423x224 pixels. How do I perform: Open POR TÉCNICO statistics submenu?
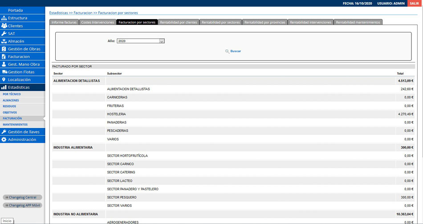coord(12,94)
